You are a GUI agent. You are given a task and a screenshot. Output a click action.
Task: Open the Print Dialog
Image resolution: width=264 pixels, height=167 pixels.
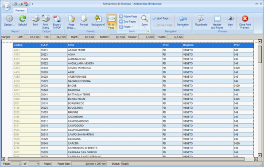click(46, 22)
